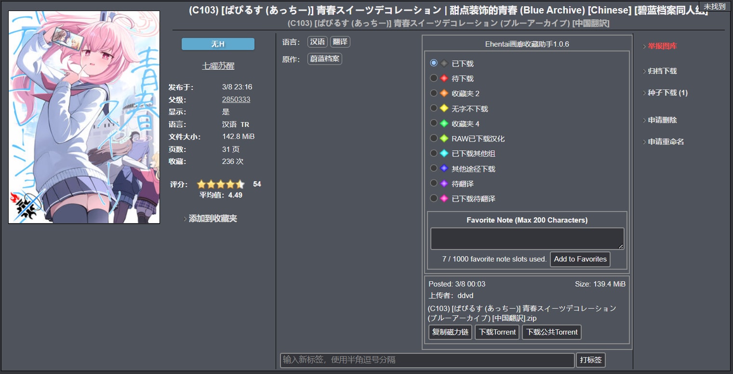This screenshot has height=374, width=733.
Task: Select the 待下载 radio button
Action: (x=434, y=78)
